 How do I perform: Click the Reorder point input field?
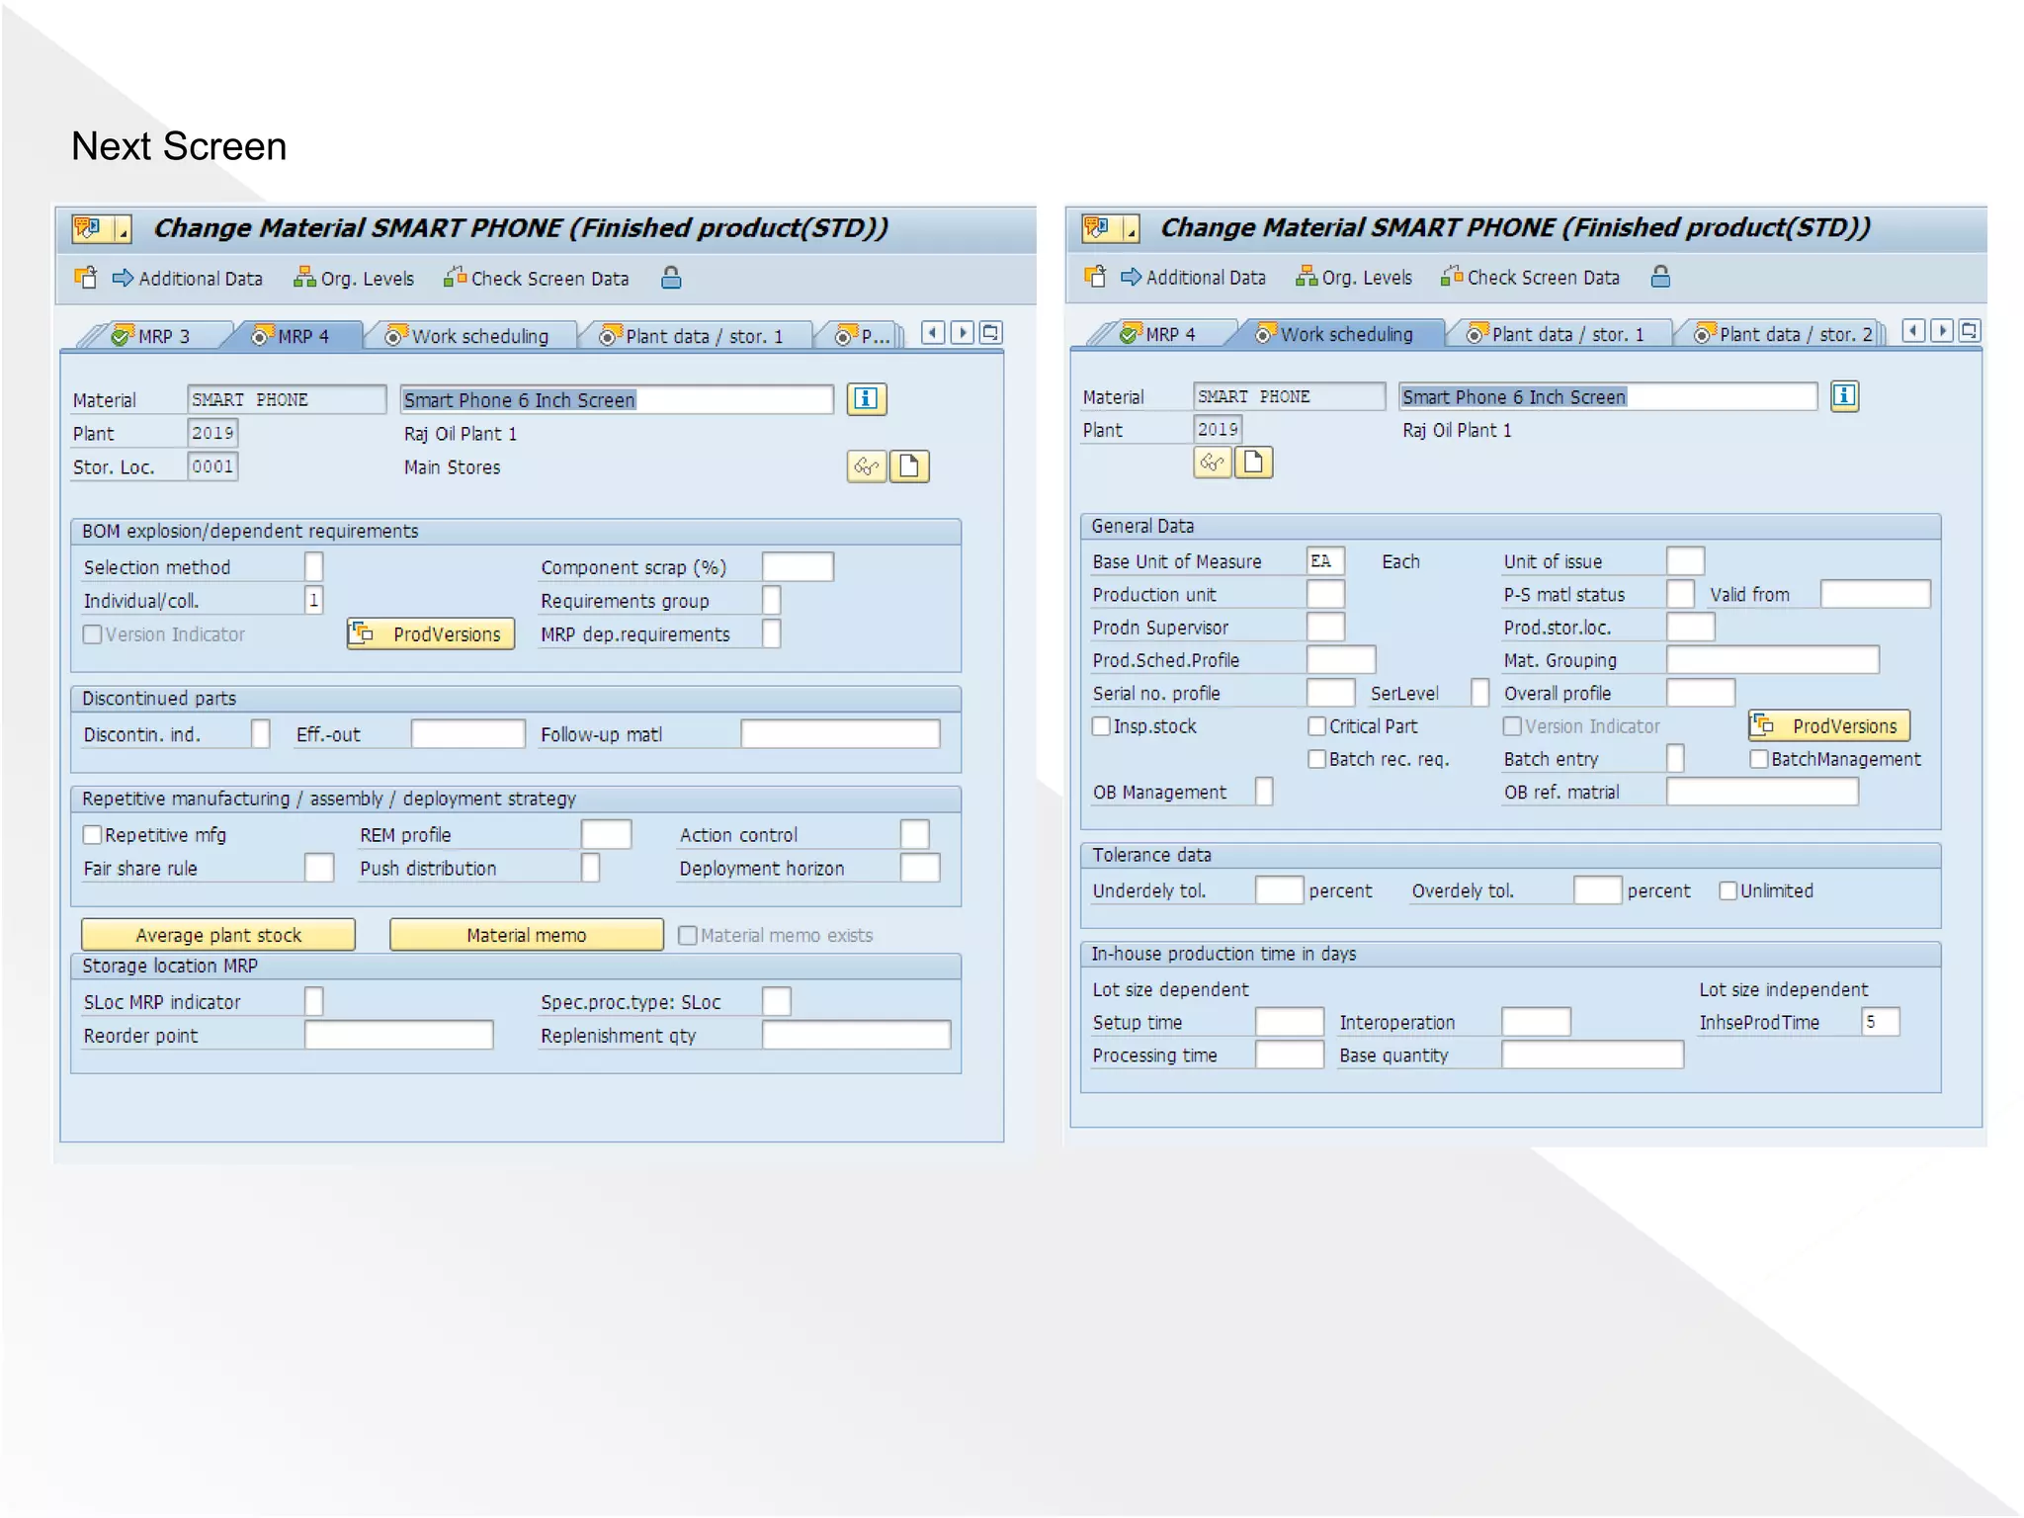click(x=398, y=1036)
